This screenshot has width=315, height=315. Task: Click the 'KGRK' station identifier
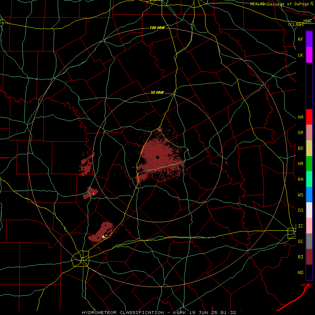180,313
